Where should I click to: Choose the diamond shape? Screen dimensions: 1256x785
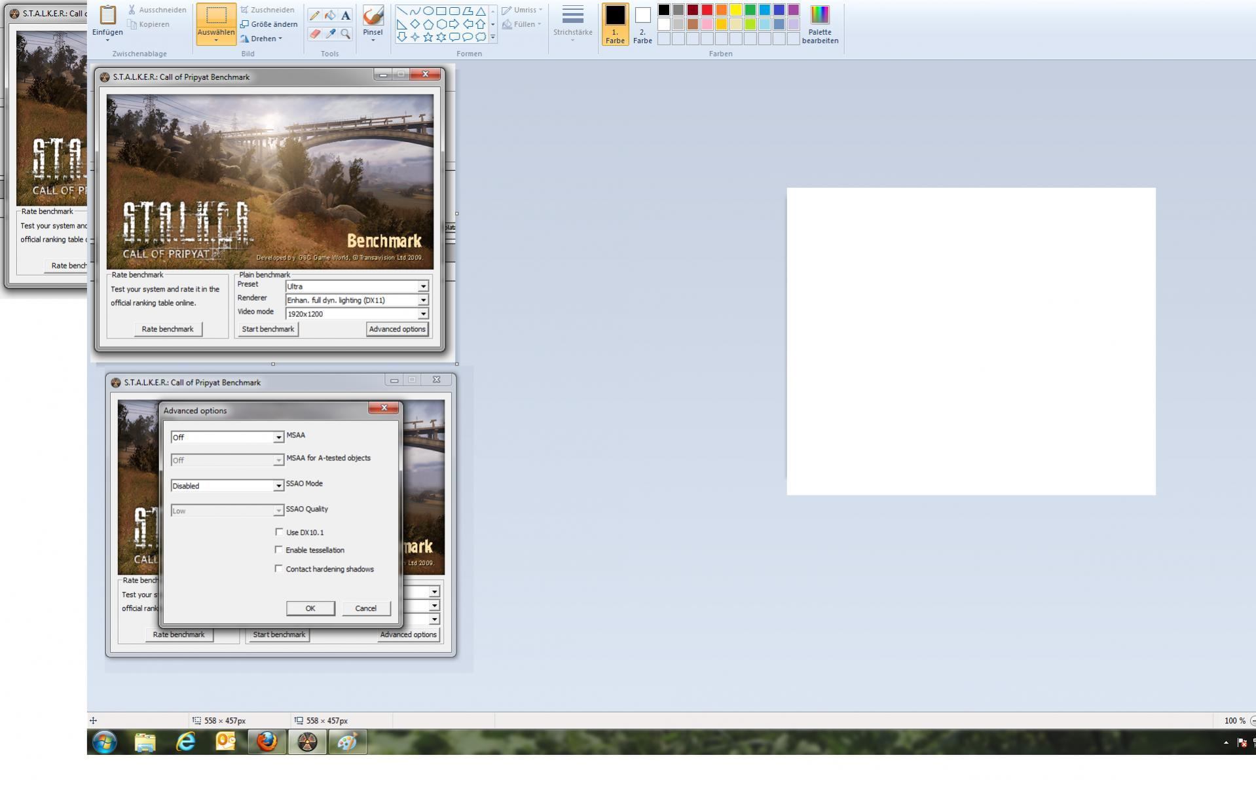click(x=415, y=24)
